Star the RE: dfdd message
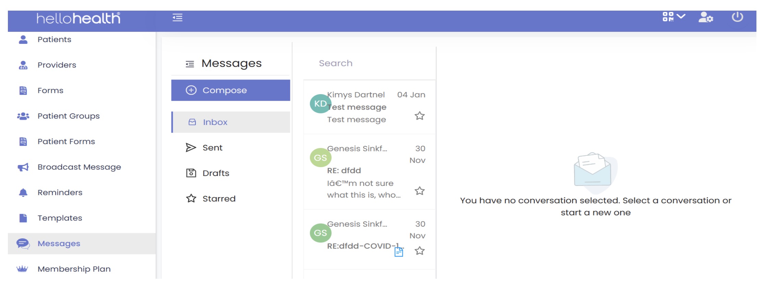Image resolution: width=765 pixels, height=289 pixels. pyautogui.click(x=420, y=191)
